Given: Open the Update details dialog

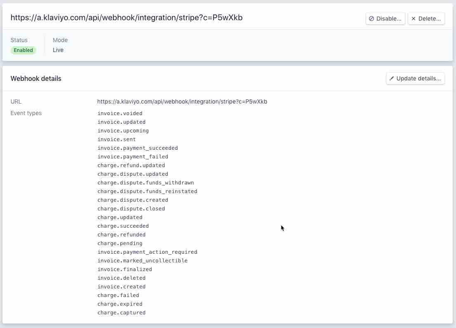Looking at the screenshot, I should 415,78.
